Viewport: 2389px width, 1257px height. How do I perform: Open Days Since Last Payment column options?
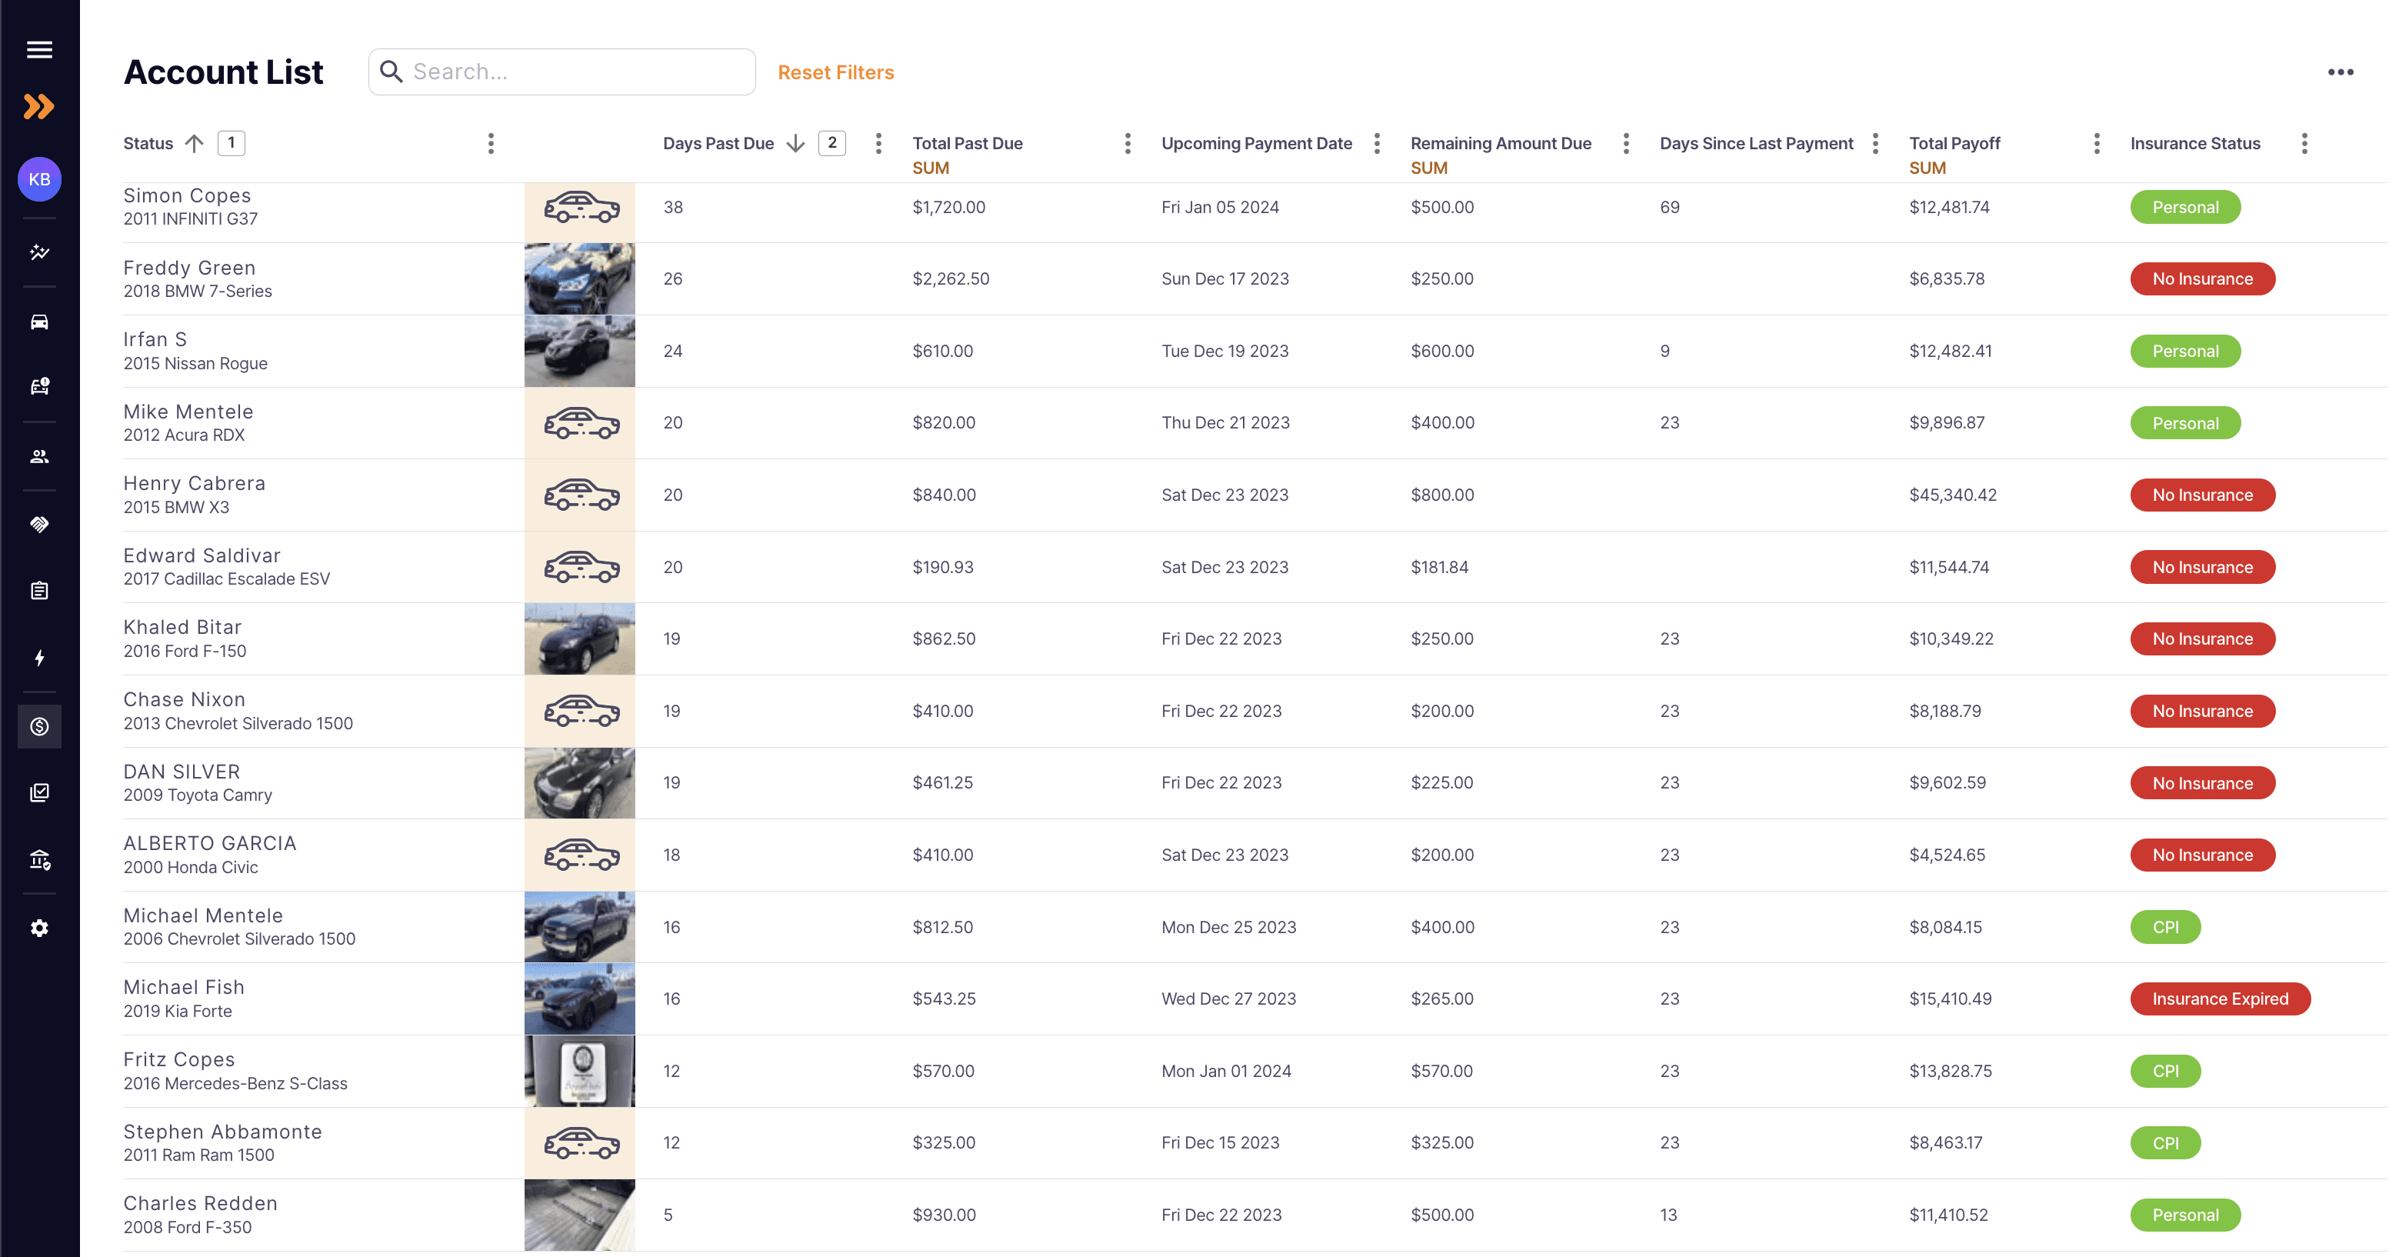1874,143
